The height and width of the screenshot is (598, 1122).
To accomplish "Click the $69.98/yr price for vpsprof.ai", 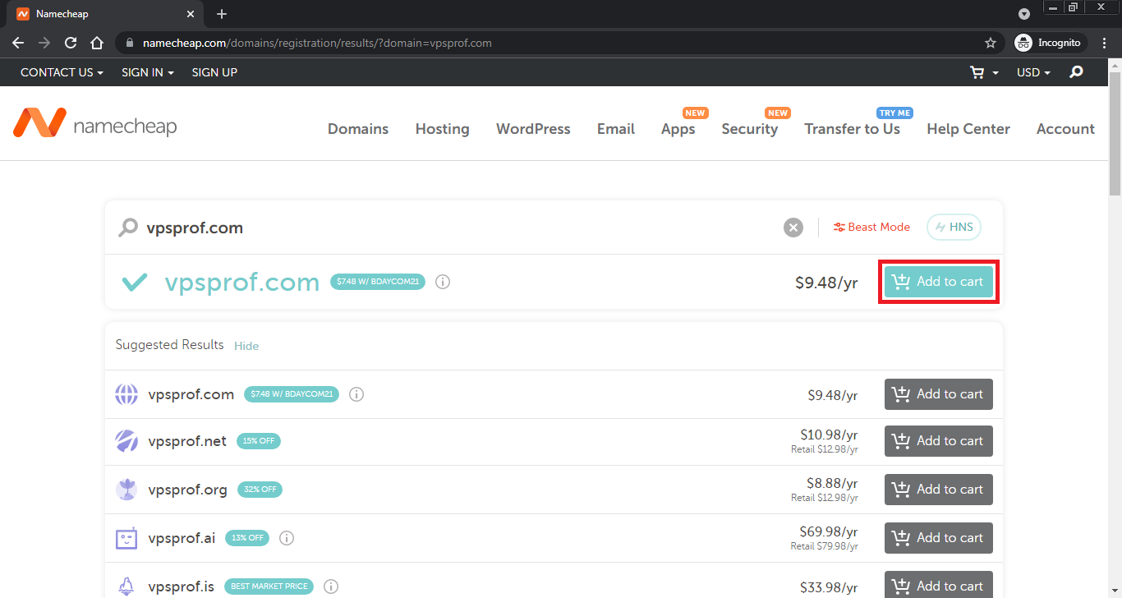I will (x=829, y=531).
